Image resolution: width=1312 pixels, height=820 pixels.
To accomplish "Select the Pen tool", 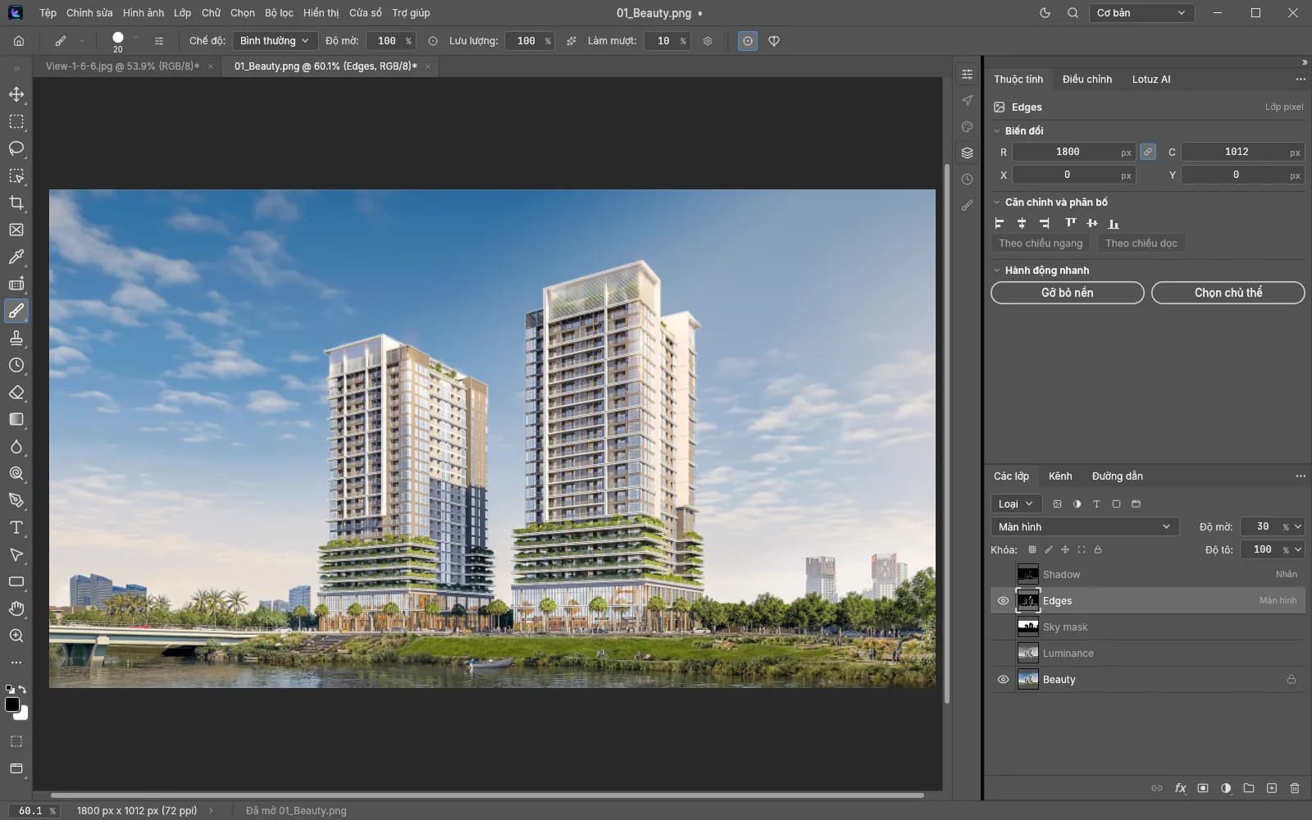I will point(16,500).
